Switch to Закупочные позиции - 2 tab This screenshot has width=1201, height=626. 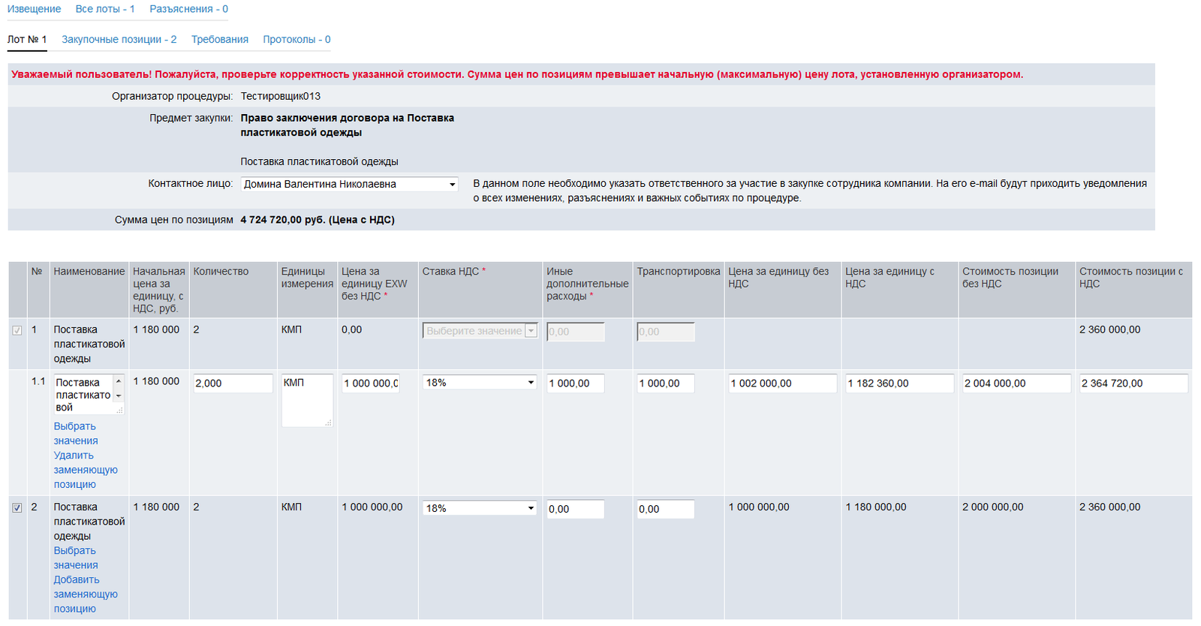point(119,39)
